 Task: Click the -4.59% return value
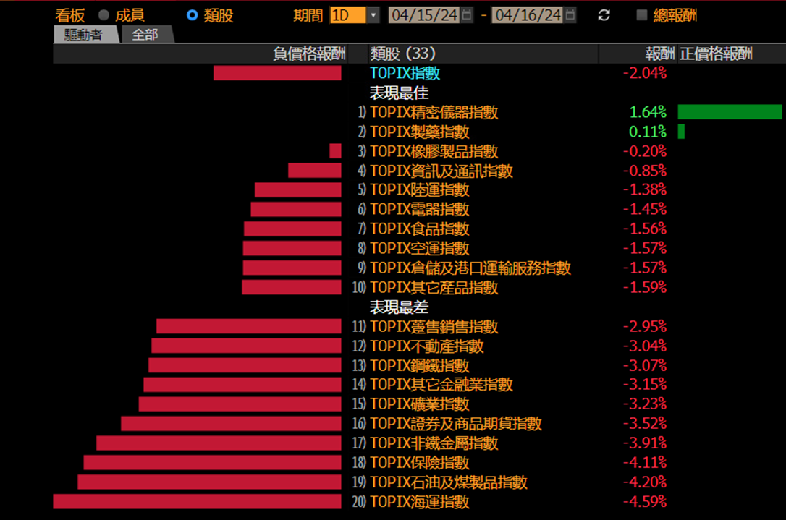click(x=645, y=502)
